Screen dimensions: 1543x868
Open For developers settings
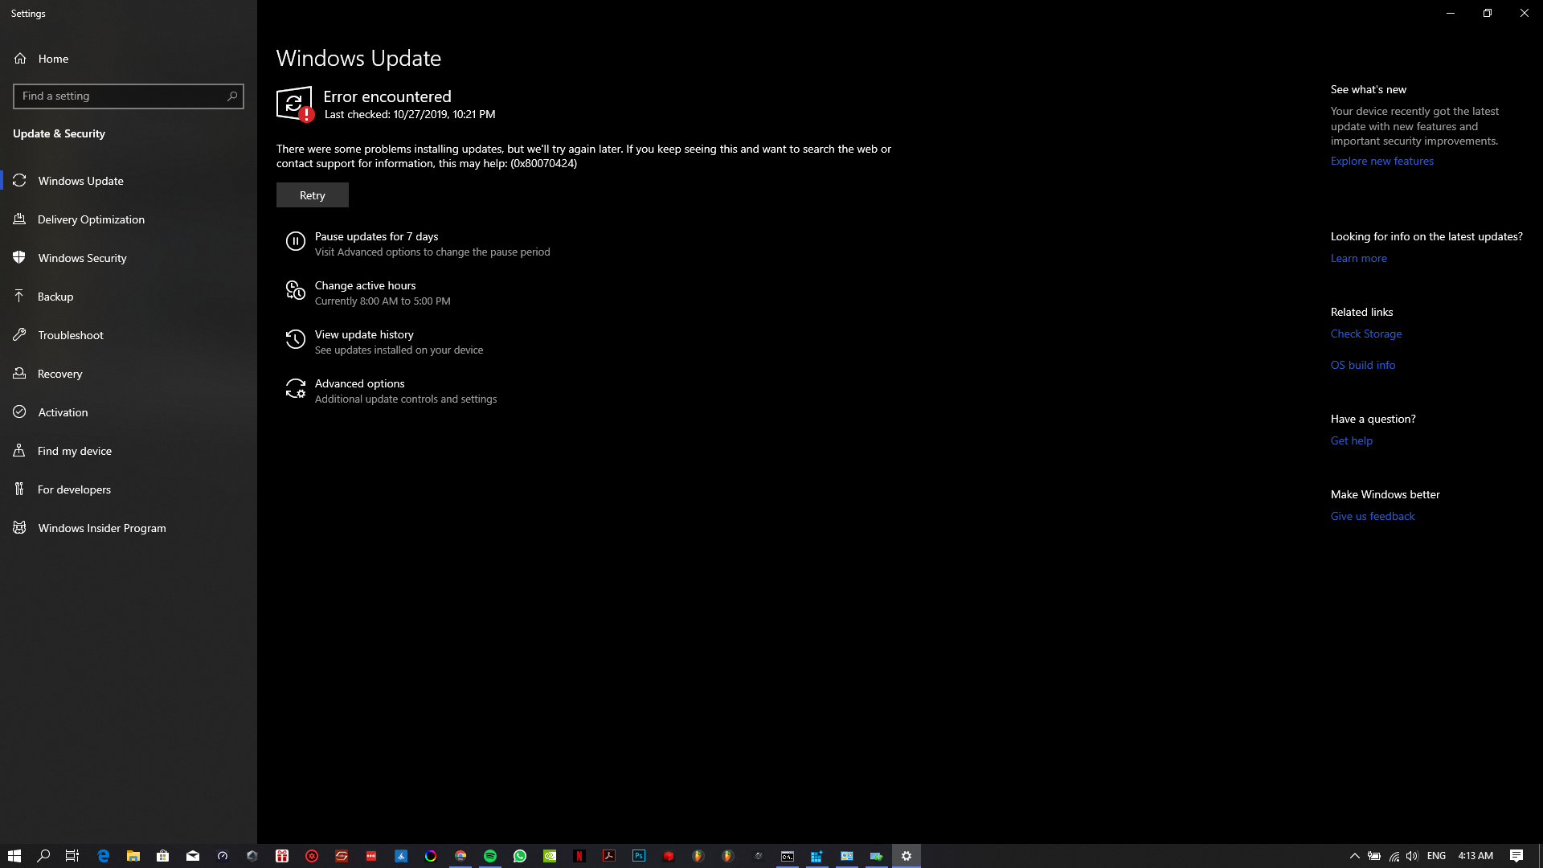[129, 489]
